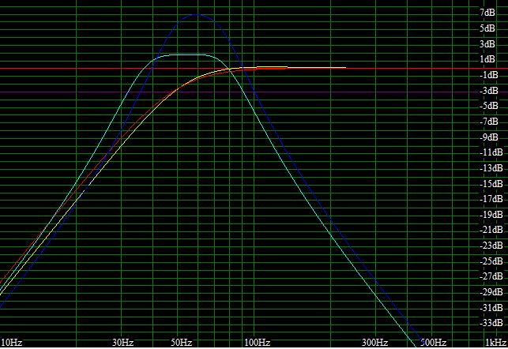Click the -33dB axis label
Viewport: 508px width, 349px height.
(491, 323)
